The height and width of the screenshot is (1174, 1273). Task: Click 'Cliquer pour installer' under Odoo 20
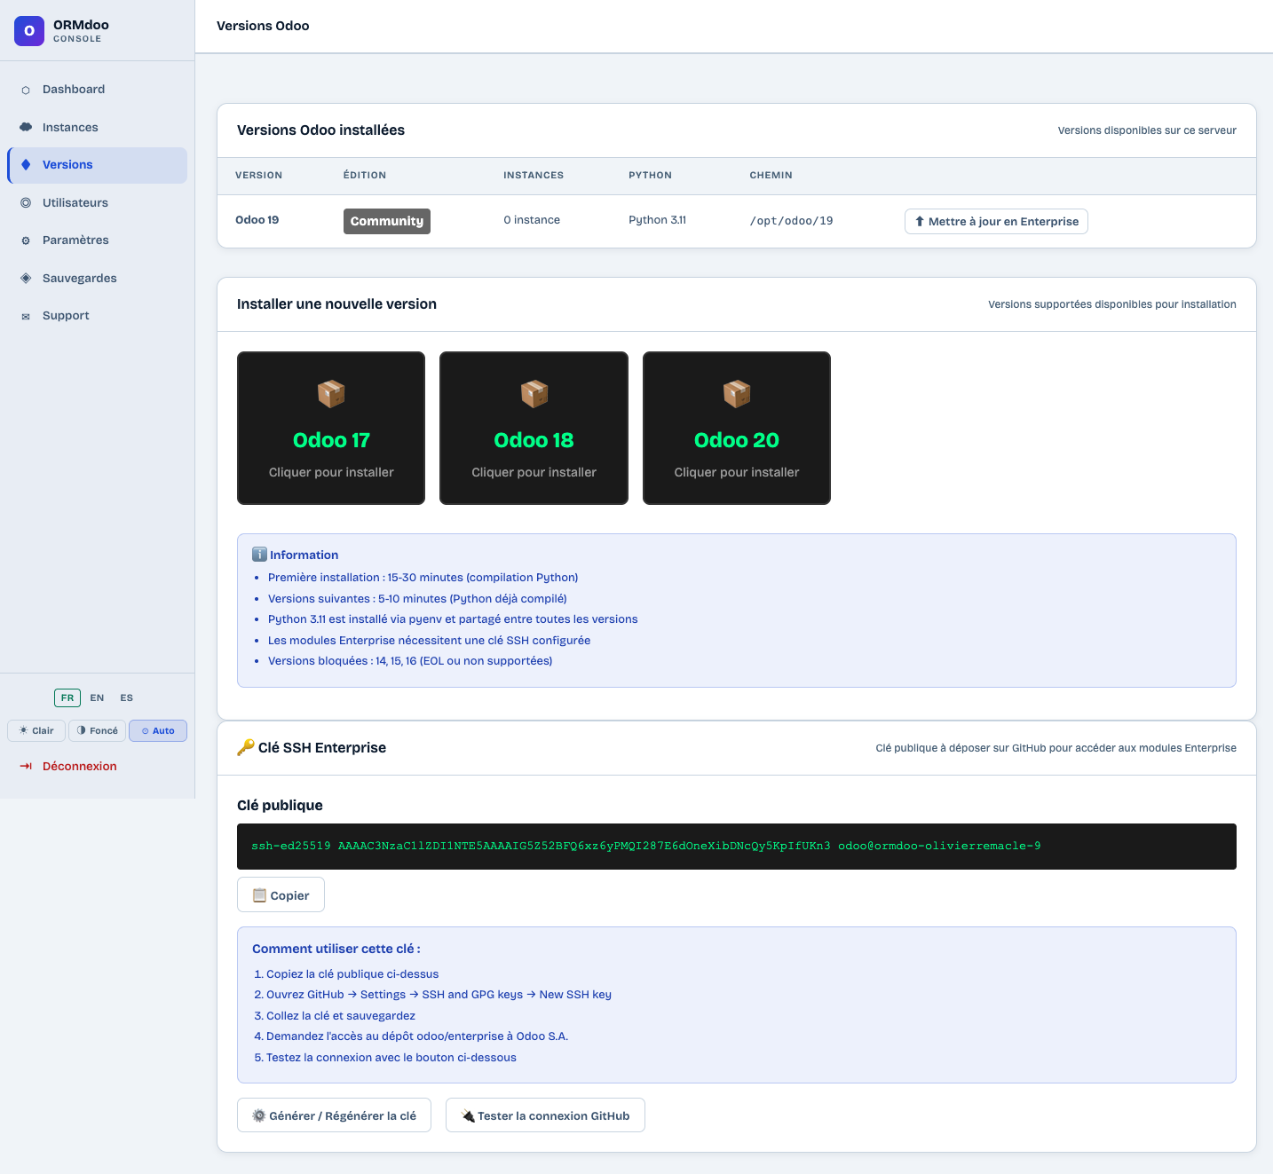point(737,472)
